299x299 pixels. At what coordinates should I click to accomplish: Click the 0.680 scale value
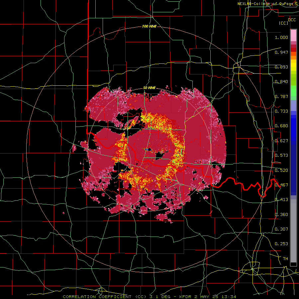(281, 126)
